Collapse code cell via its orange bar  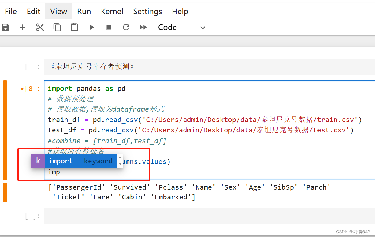pos(5,130)
